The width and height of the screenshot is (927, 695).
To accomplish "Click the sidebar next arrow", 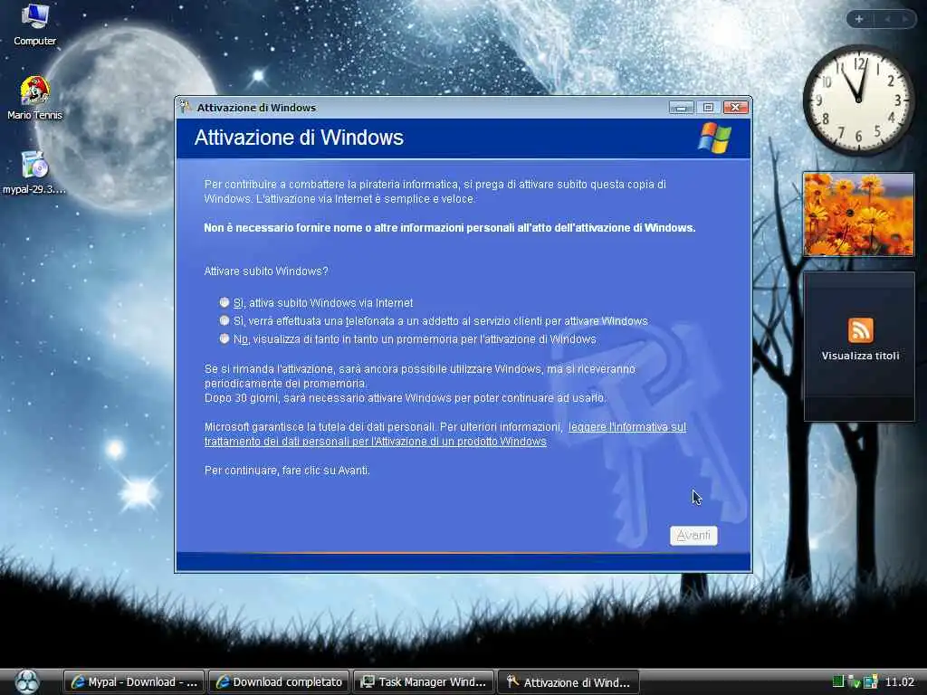I will (x=904, y=19).
